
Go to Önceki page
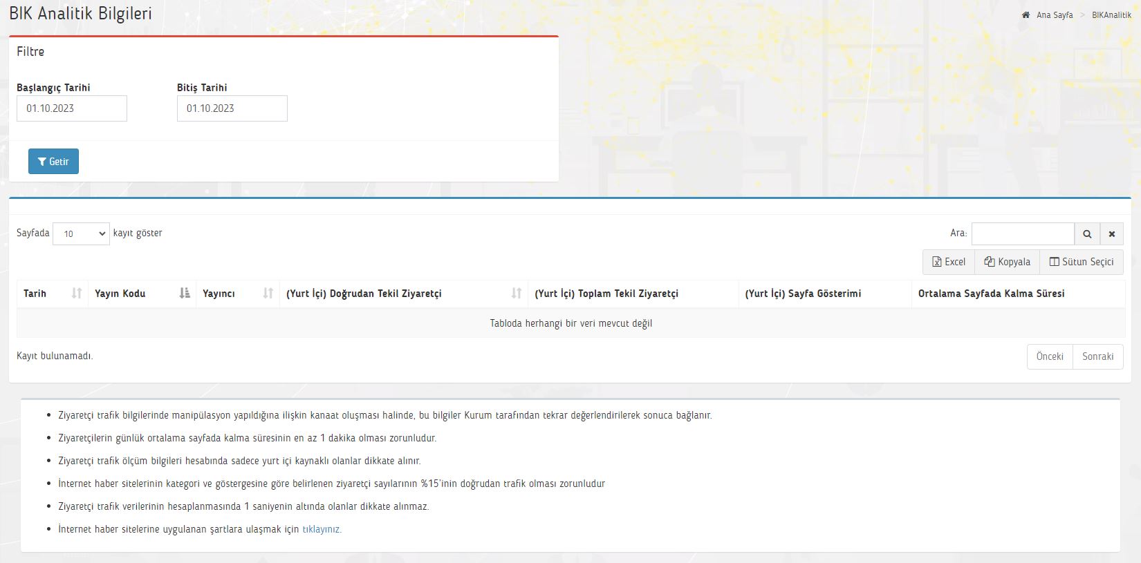(x=1050, y=356)
